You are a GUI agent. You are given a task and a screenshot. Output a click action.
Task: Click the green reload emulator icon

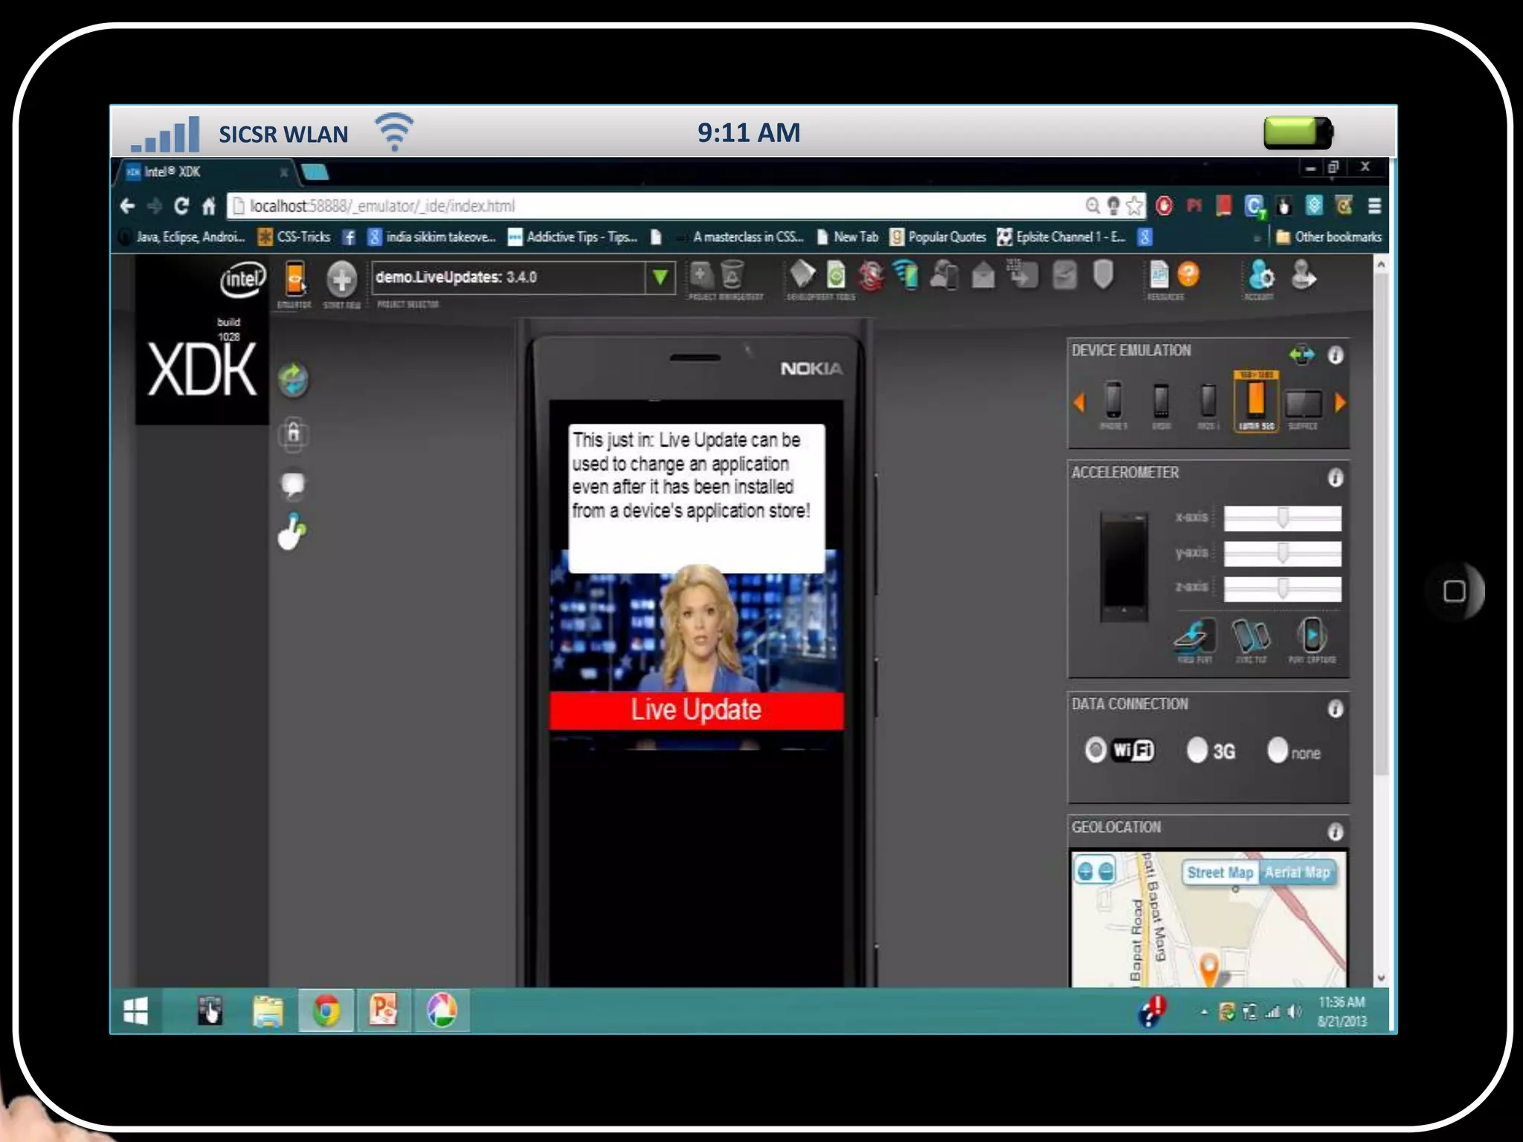click(294, 380)
